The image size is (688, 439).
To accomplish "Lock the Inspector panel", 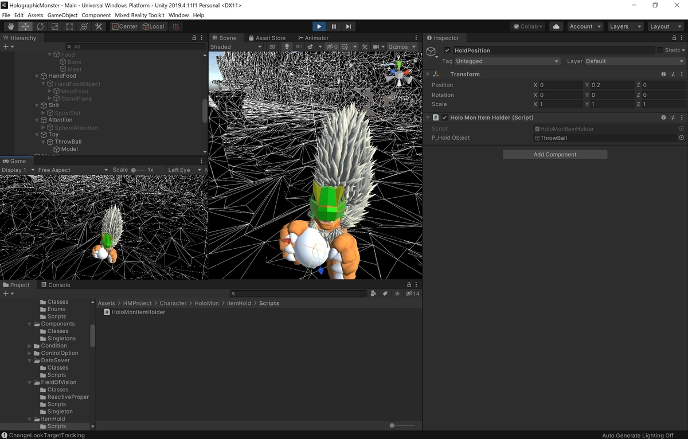I will click(673, 38).
